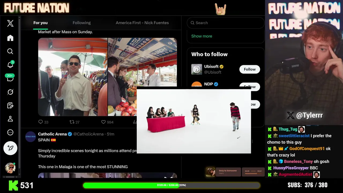Image resolution: width=343 pixels, height=193 pixels.
Task: Click the rock hand emoji in top bar
Action: pyautogui.click(x=221, y=9)
